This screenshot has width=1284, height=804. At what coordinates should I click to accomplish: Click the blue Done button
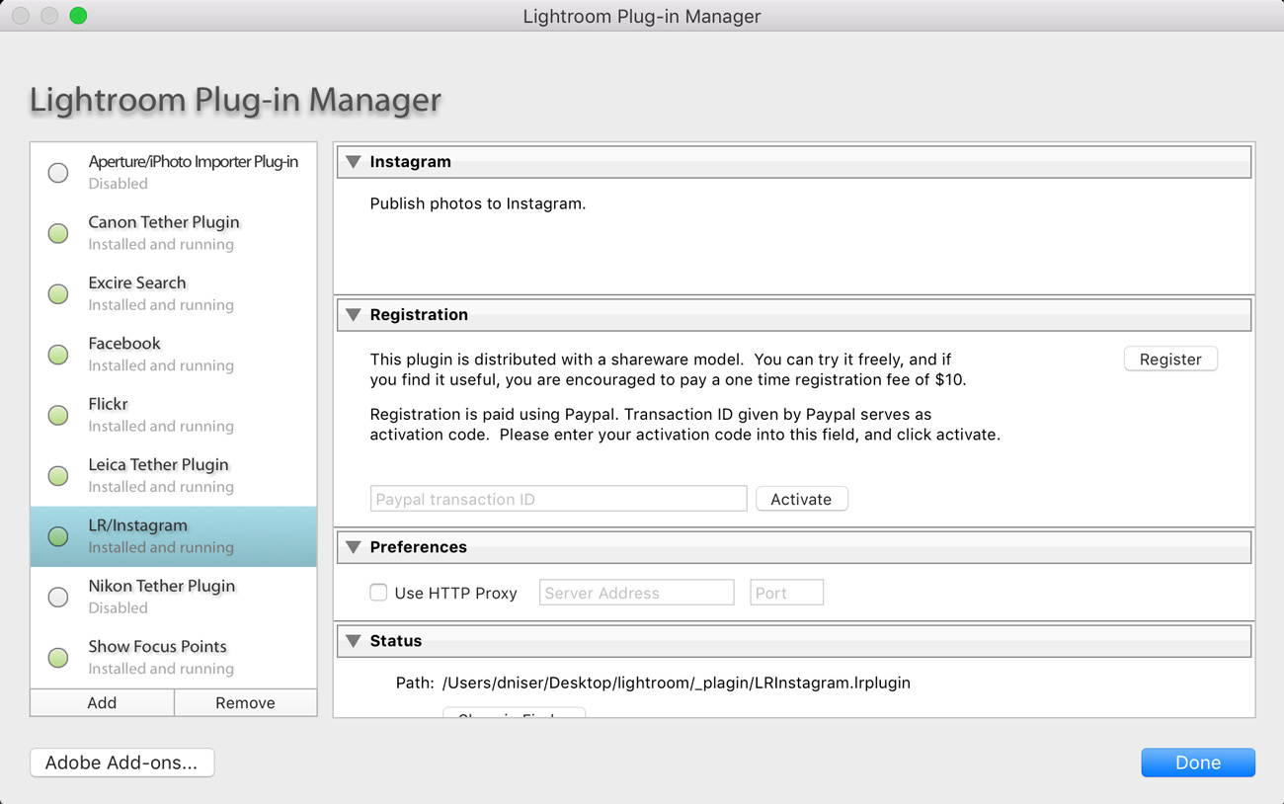pos(1198,763)
